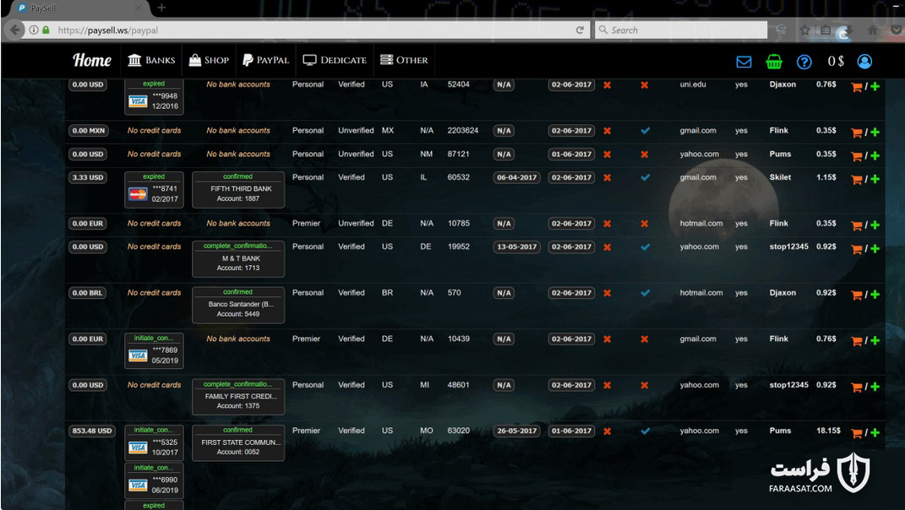905x510 pixels.
Task: Open the user profile icon
Action: click(x=864, y=61)
